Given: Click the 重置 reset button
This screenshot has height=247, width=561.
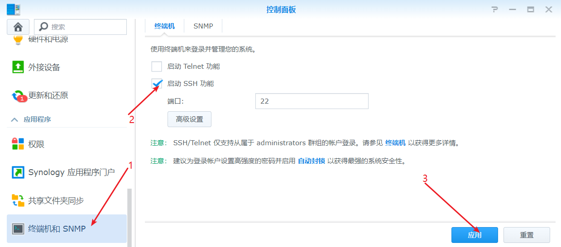Looking at the screenshot, I should pyautogui.click(x=527, y=235).
